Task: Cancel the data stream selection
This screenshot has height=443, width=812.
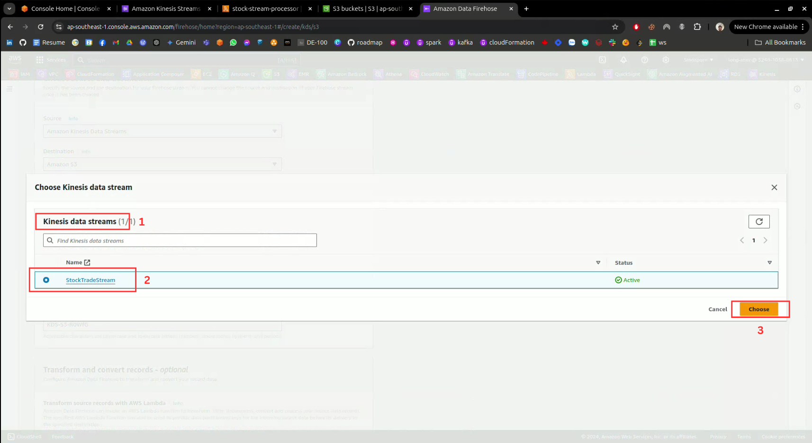Action: pyautogui.click(x=717, y=309)
